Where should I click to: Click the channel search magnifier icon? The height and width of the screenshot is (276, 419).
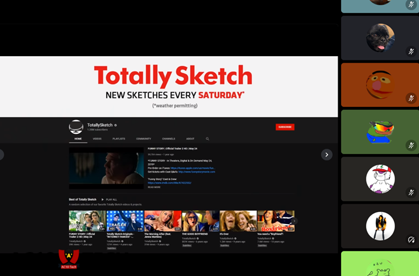[208, 139]
